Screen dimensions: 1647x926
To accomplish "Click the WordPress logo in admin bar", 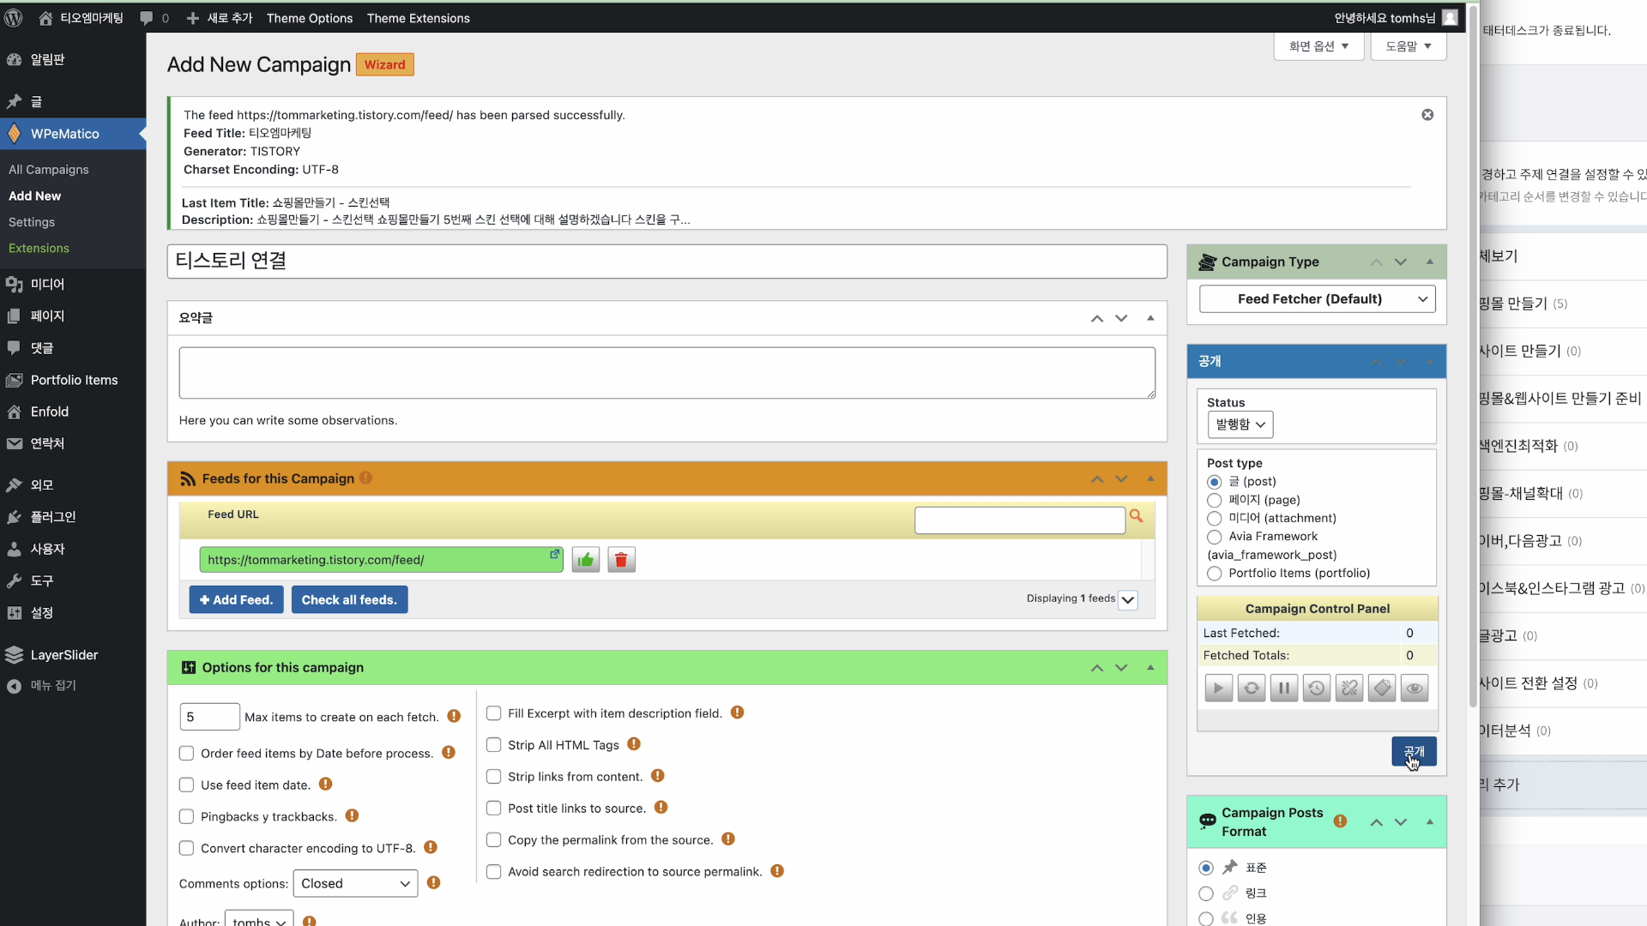I will pyautogui.click(x=14, y=18).
